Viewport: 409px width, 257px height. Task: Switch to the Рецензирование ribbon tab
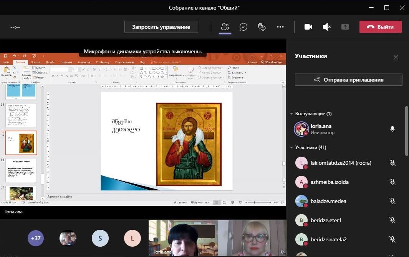tap(125, 62)
